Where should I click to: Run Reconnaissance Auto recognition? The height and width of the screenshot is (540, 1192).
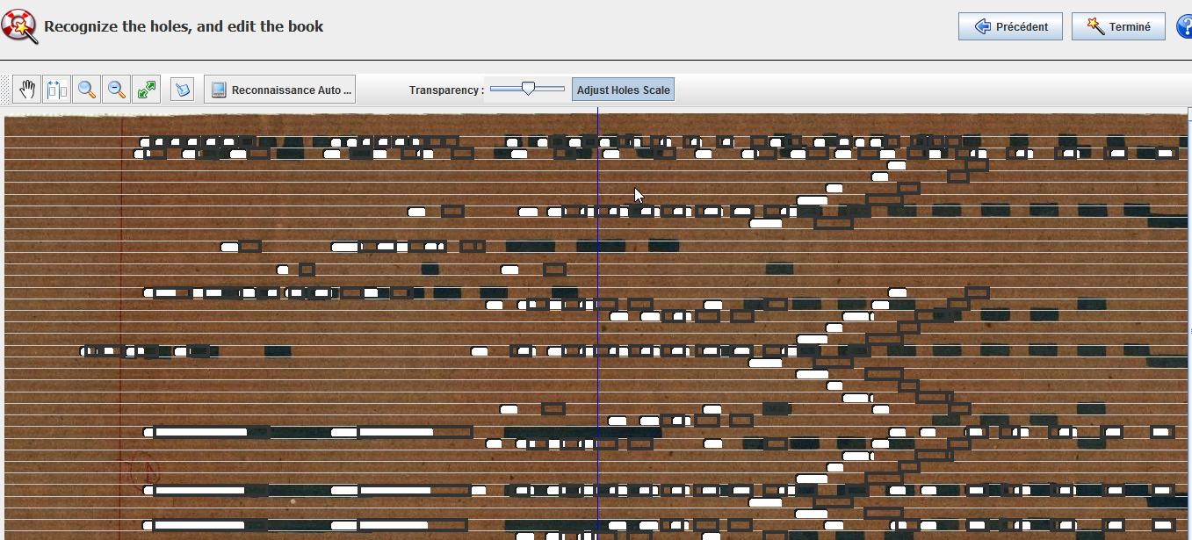[x=280, y=90]
